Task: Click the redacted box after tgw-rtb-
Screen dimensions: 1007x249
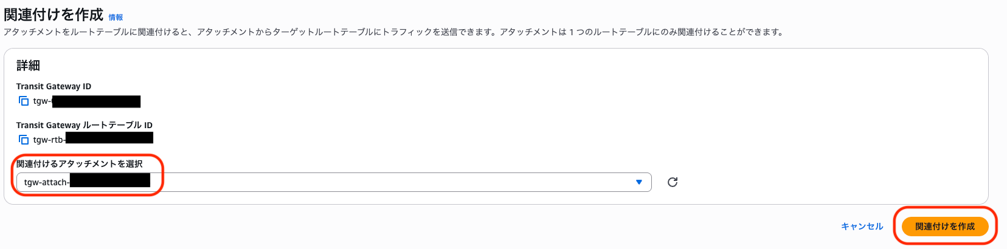Action: pyautogui.click(x=109, y=138)
